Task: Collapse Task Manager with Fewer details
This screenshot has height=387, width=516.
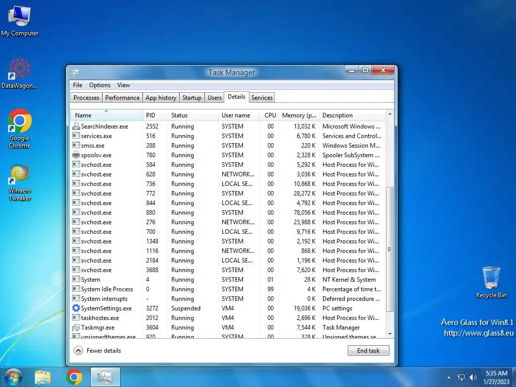Action: coord(97,351)
